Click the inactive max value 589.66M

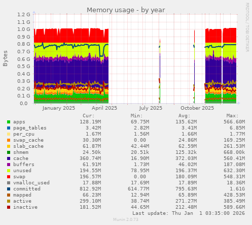pyautogui.click(x=234, y=207)
